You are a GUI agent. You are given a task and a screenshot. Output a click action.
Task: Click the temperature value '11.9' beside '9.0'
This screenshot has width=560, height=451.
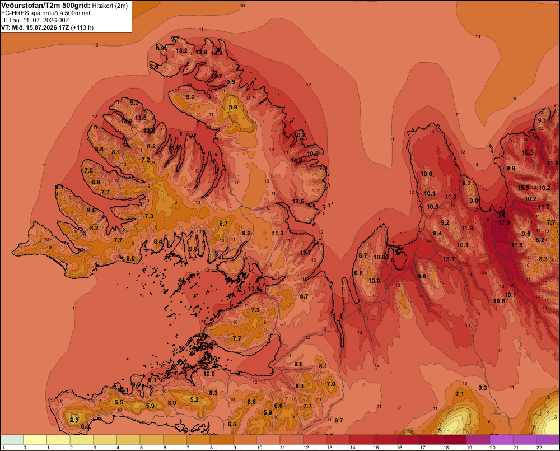pyautogui.click(x=451, y=197)
